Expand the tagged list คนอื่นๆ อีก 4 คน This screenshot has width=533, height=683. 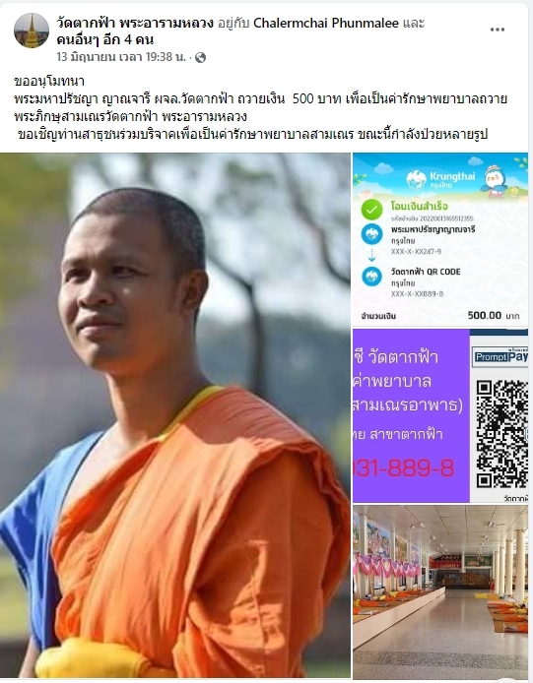[105, 39]
